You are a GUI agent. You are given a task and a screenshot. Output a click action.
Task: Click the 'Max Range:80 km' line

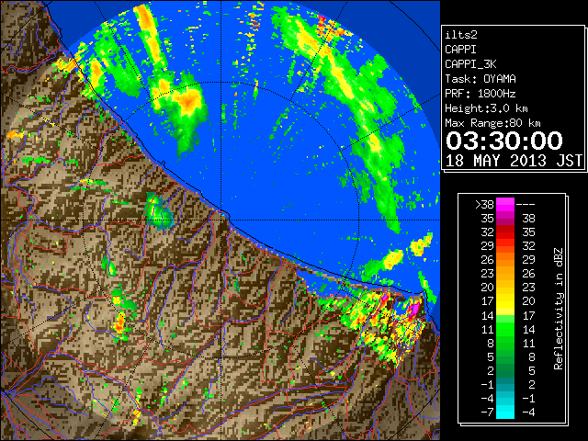coord(492,123)
